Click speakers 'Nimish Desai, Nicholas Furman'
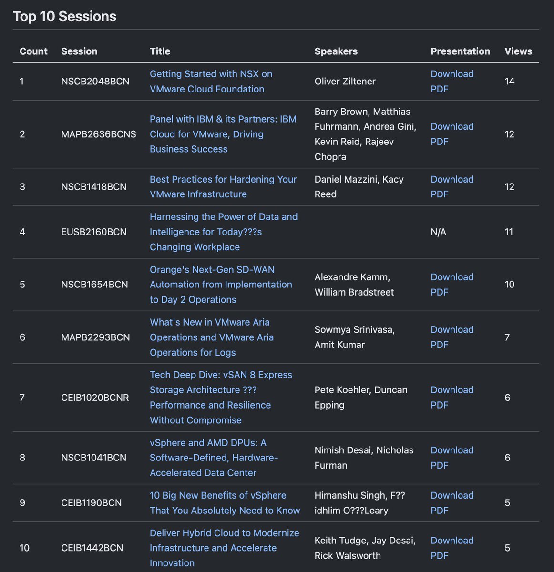This screenshot has width=554, height=572. click(x=364, y=458)
